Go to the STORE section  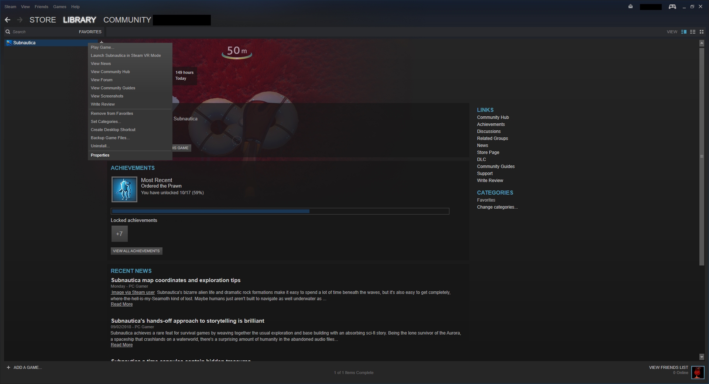coord(43,20)
